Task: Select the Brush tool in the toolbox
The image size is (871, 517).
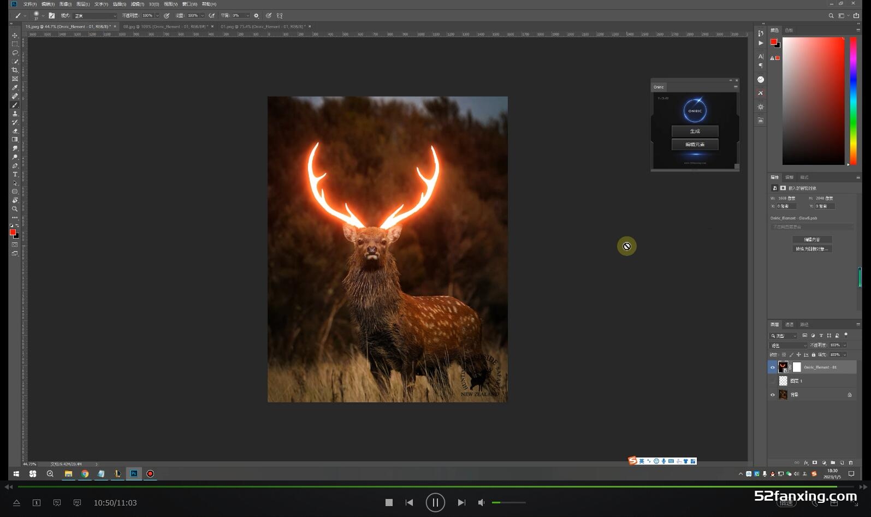Action: (x=15, y=105)
